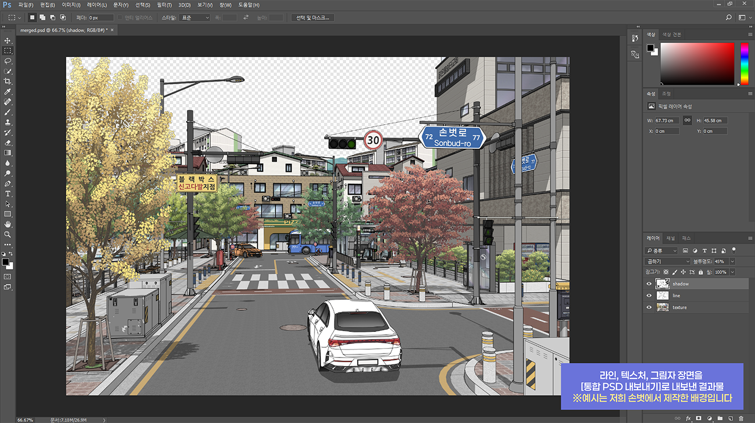Toggle visibility of the line layer

(649, 296)
